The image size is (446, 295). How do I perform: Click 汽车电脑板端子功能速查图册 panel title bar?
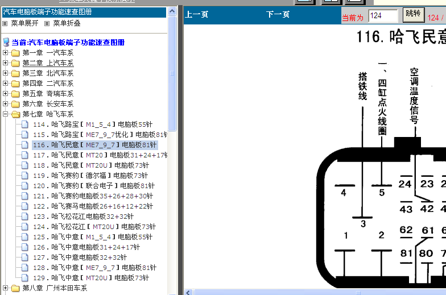[84, 13]
